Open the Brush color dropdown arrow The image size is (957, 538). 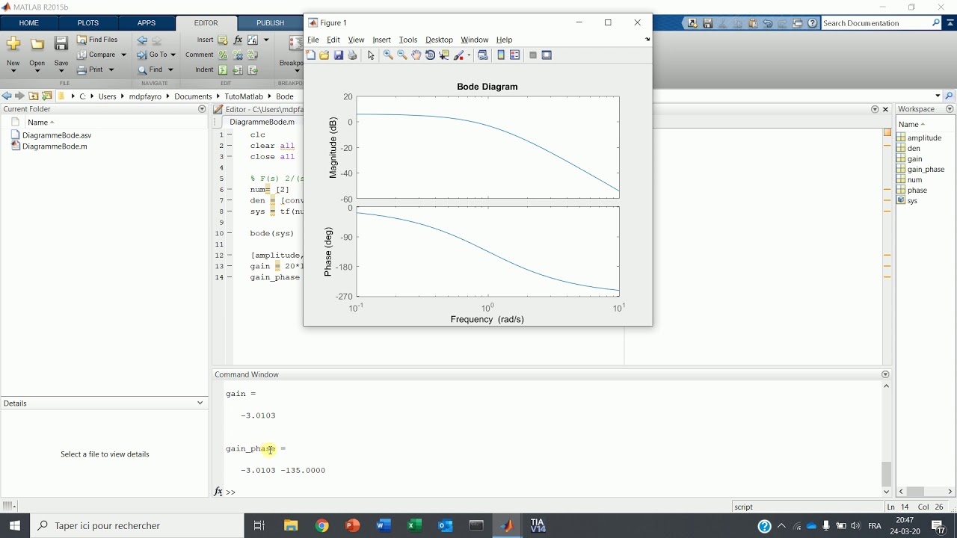469,55
